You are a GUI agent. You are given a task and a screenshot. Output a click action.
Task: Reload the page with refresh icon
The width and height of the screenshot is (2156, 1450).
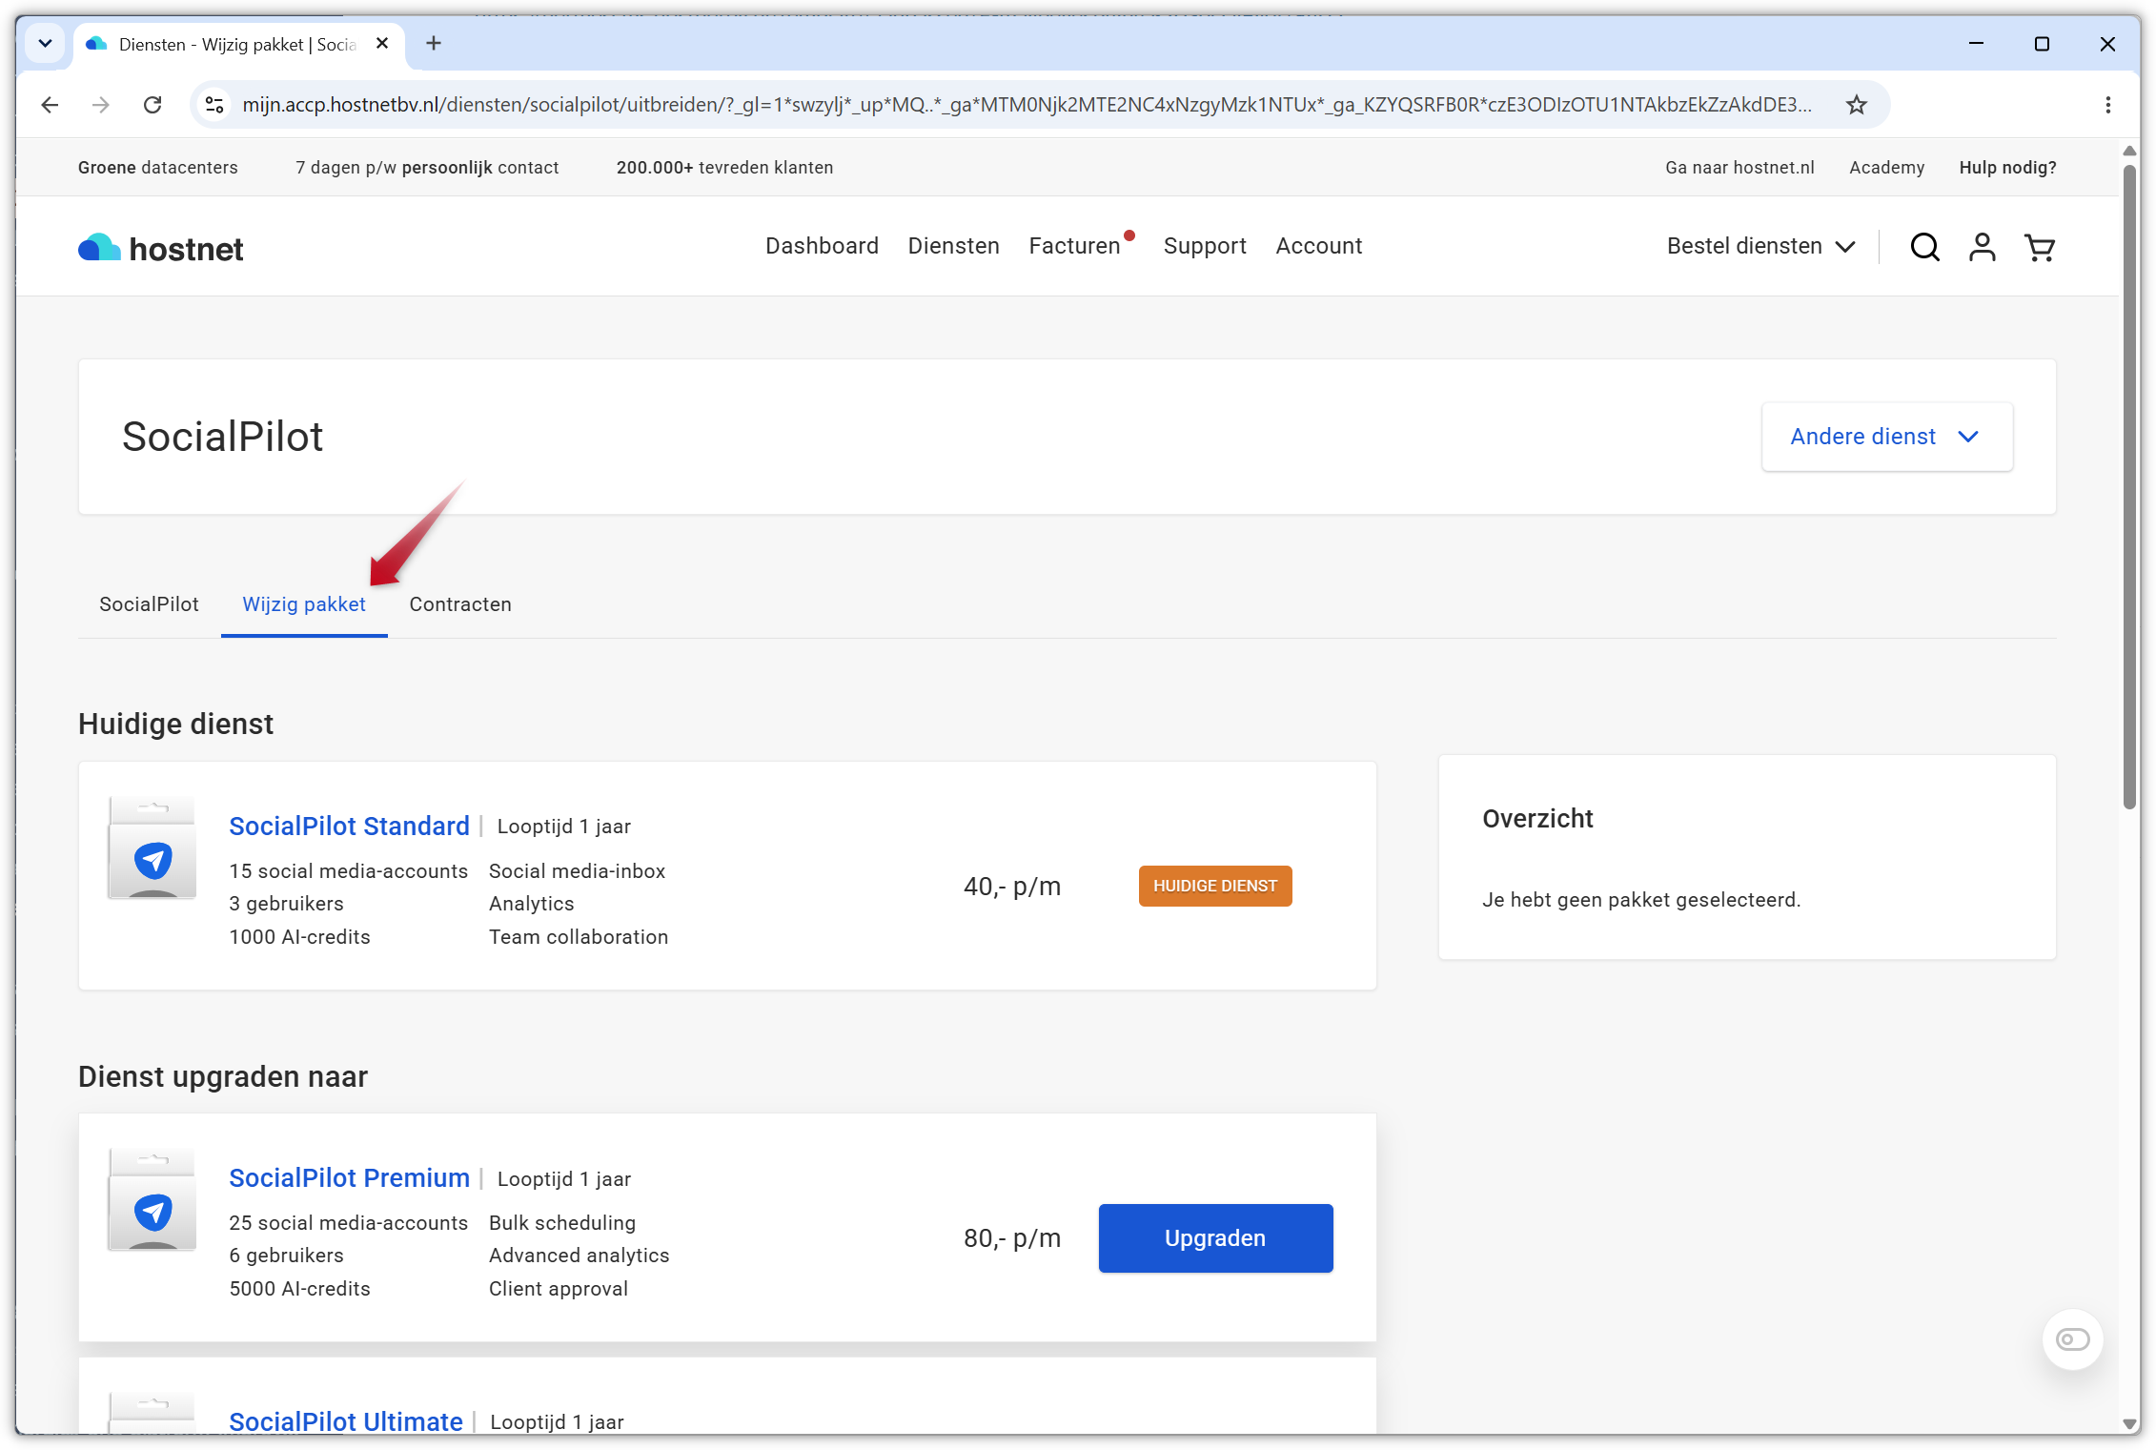153,105
